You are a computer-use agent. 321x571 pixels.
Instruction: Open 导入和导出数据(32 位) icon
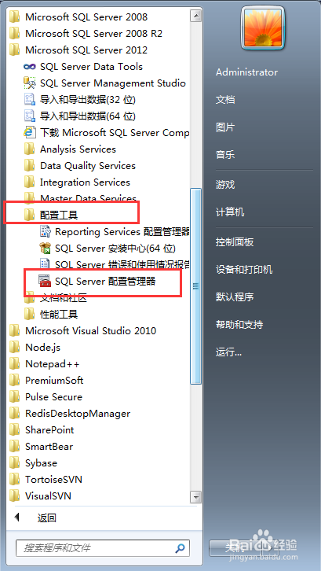[x=29, y=100]
